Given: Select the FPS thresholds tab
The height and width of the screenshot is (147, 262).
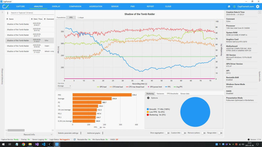Looking at the screenshot, I should (173, 94).
